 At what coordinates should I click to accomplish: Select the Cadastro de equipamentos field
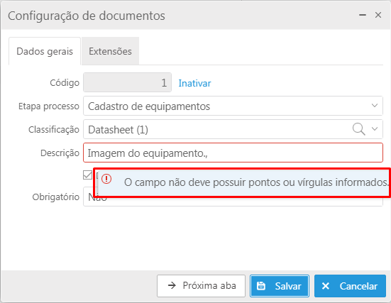[x=233, y=106]
